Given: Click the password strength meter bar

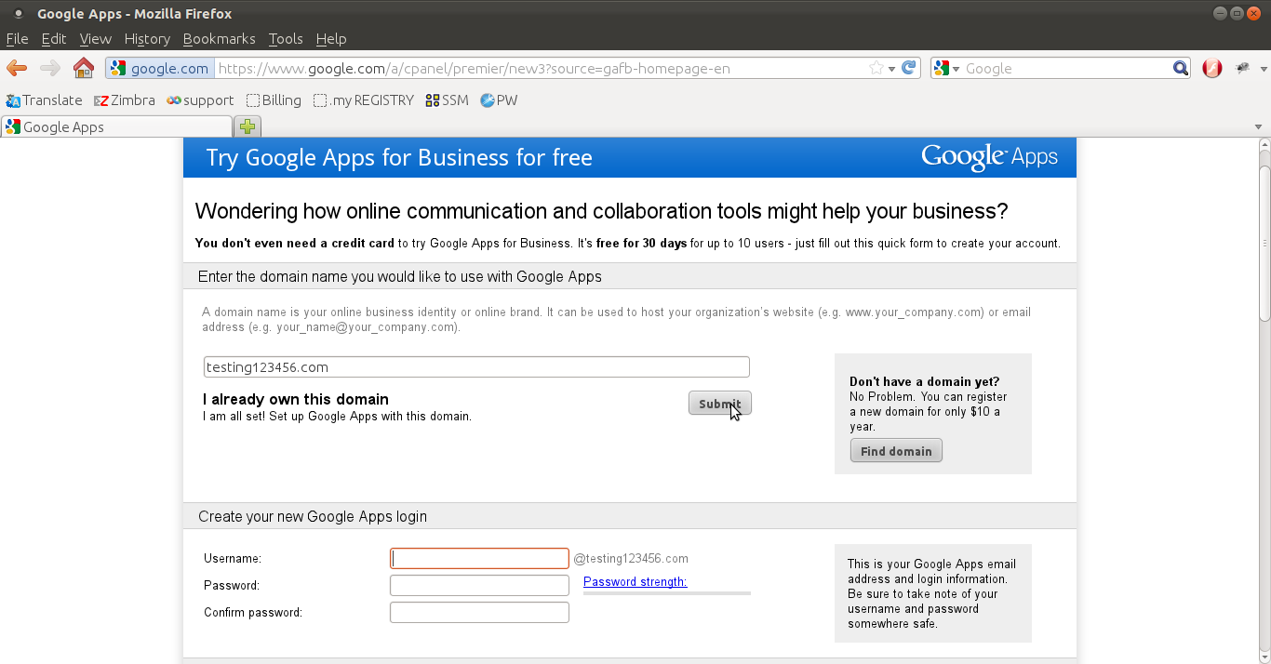Looking at the screenshot, I should click(667, 592).
